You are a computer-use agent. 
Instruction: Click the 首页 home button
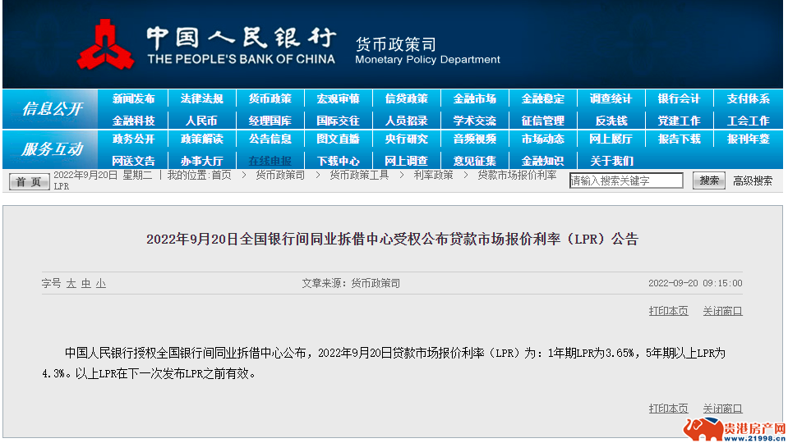tap(29, 181)
